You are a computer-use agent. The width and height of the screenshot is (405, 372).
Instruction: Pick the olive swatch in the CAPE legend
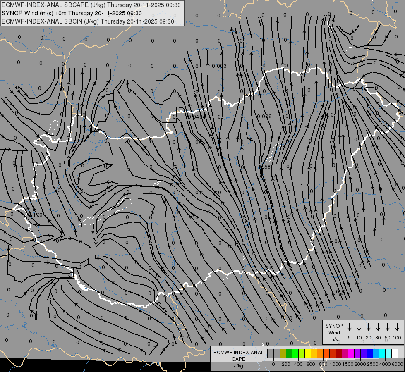click(283, 353)
